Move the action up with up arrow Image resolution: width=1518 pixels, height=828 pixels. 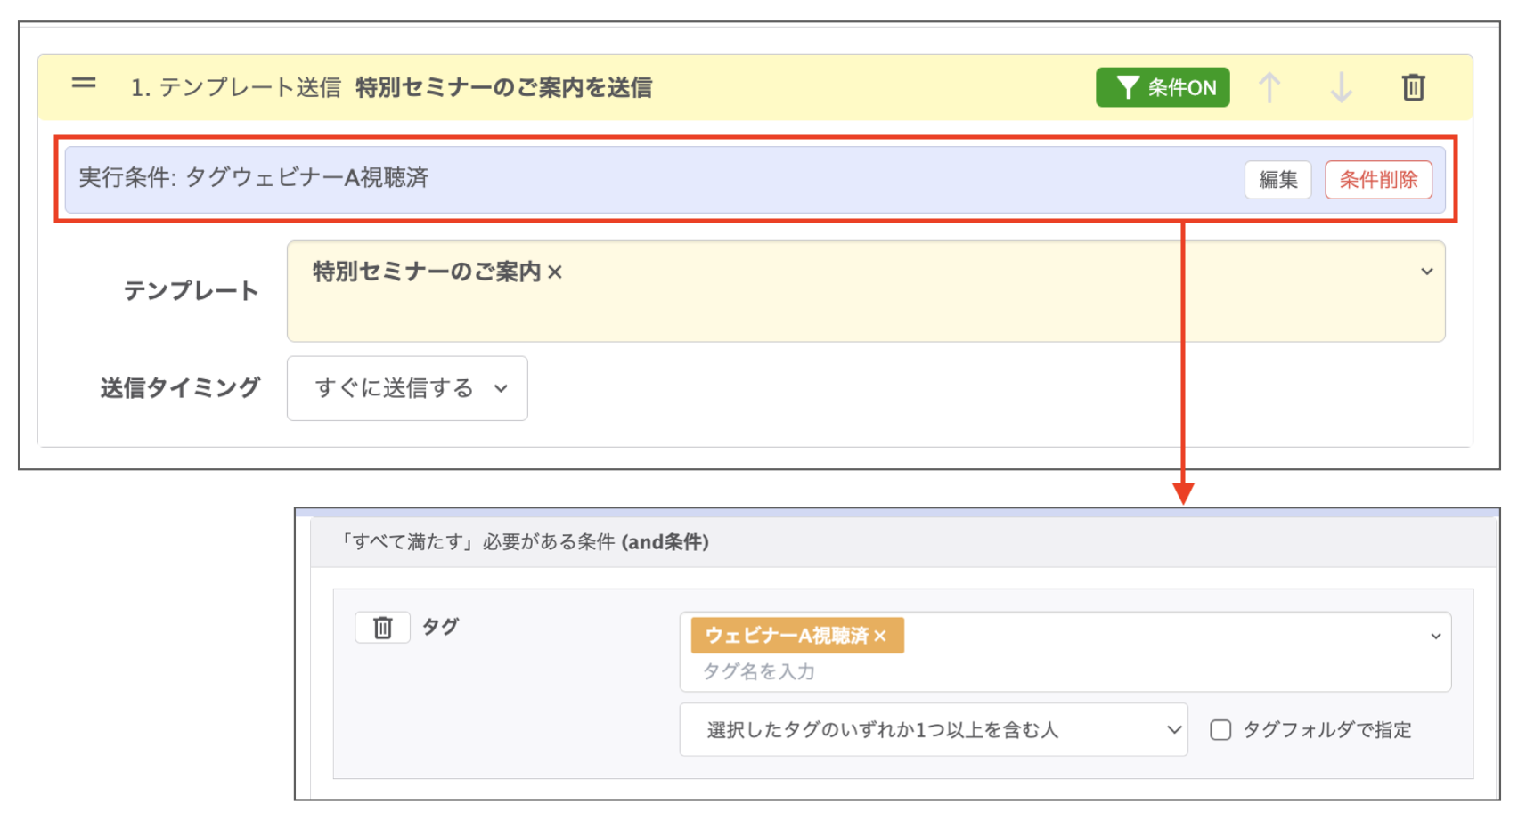pyautogui.click(x=1269, y=87)
